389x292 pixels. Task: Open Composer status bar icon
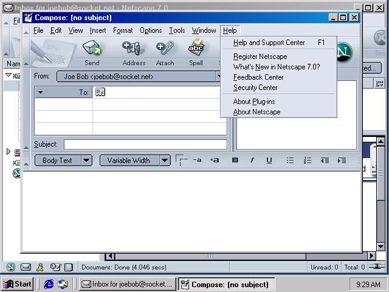(55, 267)
